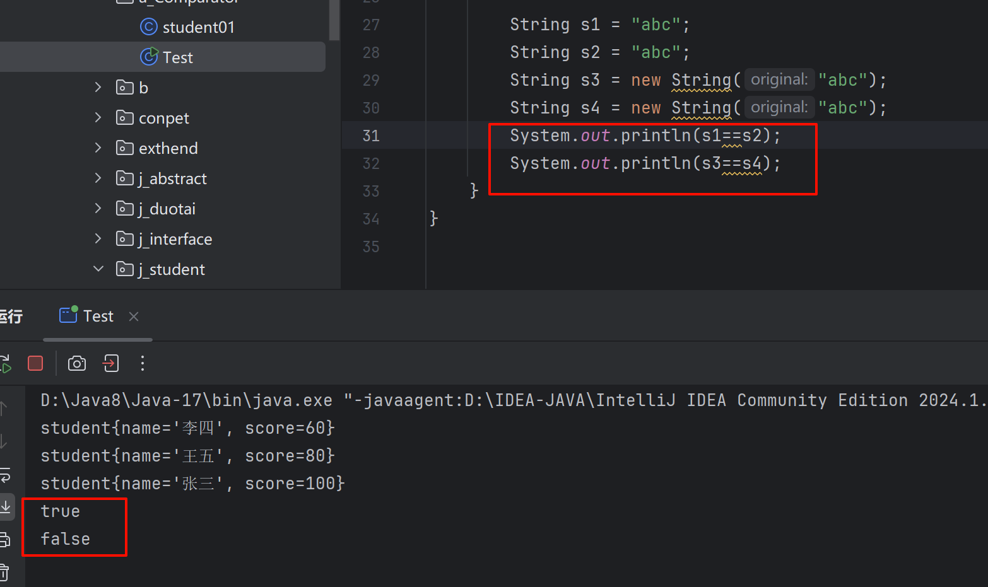Click the Rerun Test icon
The image size is (988, 587).
5,363
